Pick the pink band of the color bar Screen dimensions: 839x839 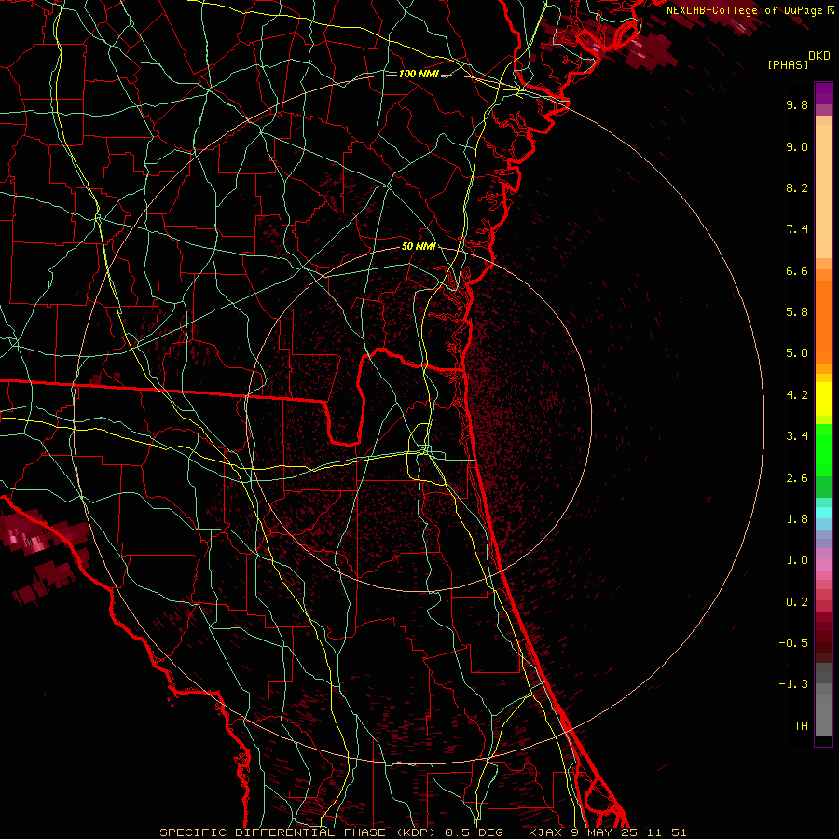click(823, 565)
